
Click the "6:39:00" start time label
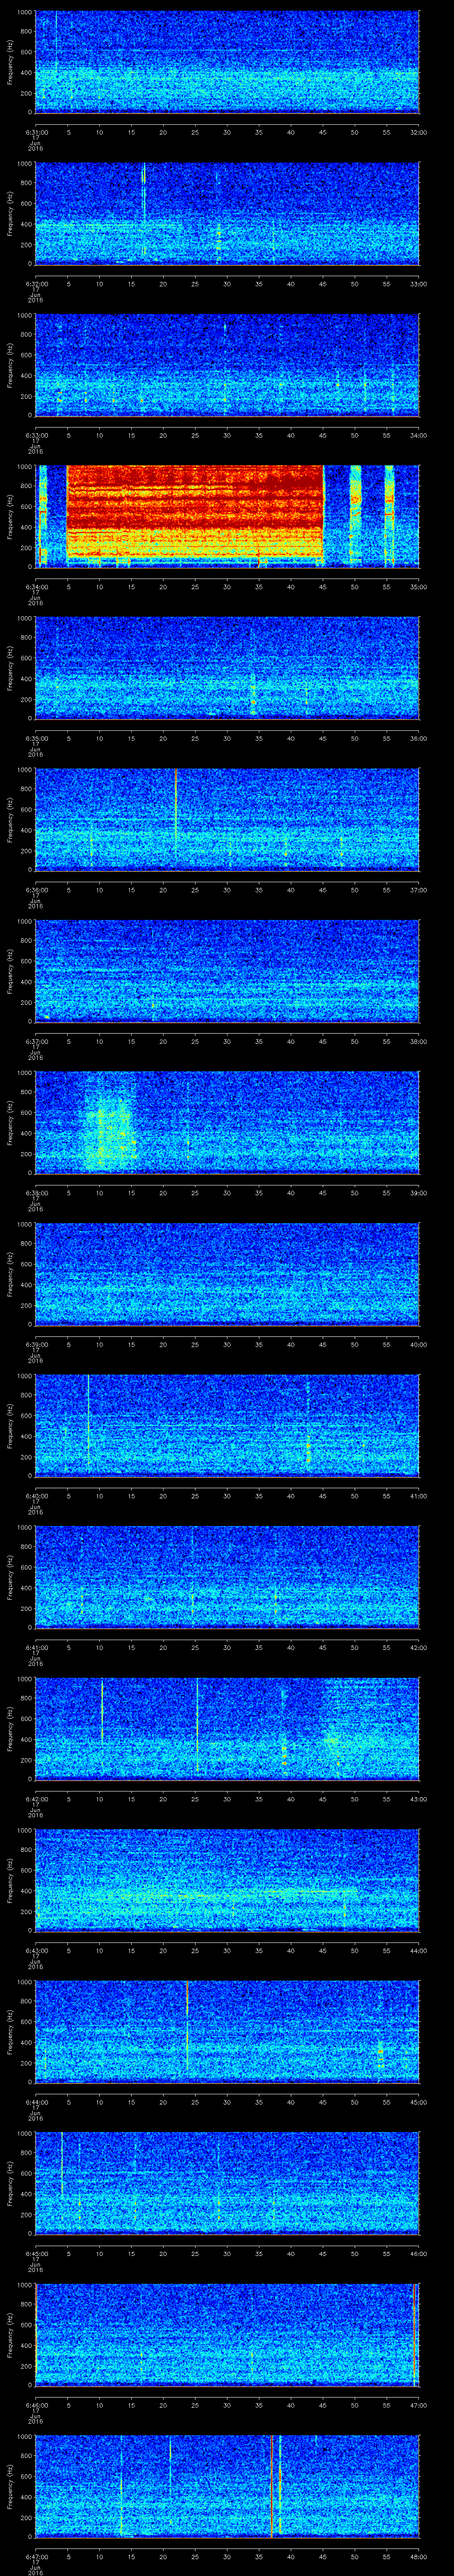tap(36, 1345)
